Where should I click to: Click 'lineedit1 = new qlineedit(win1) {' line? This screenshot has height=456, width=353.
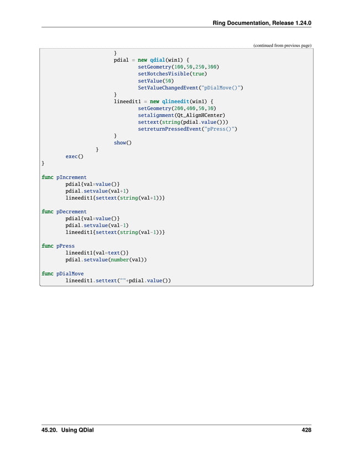(x=164, y=102)
